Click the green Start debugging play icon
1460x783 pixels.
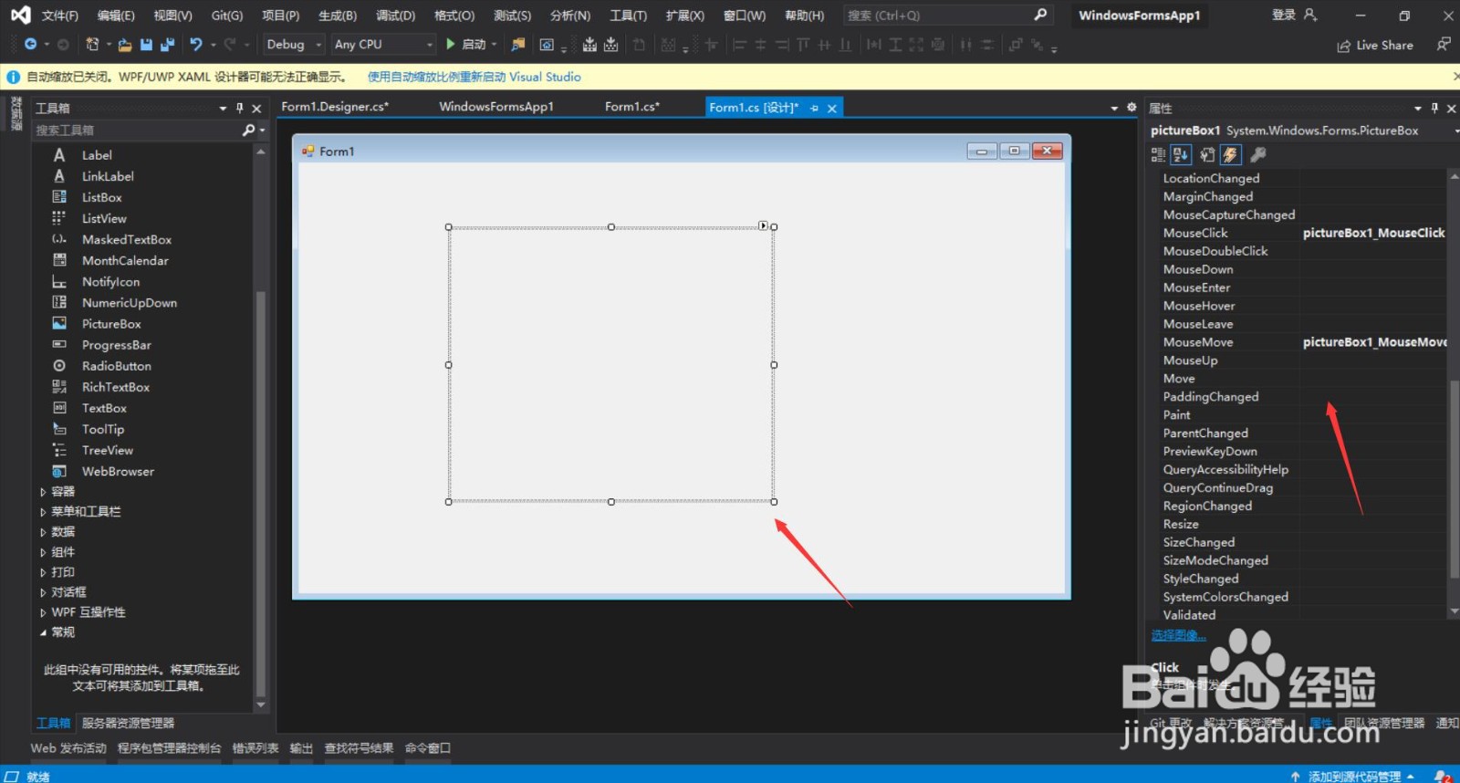(x=450, y=44)
